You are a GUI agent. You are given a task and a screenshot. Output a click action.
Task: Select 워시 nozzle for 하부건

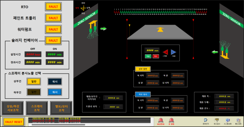coord(55,92)
